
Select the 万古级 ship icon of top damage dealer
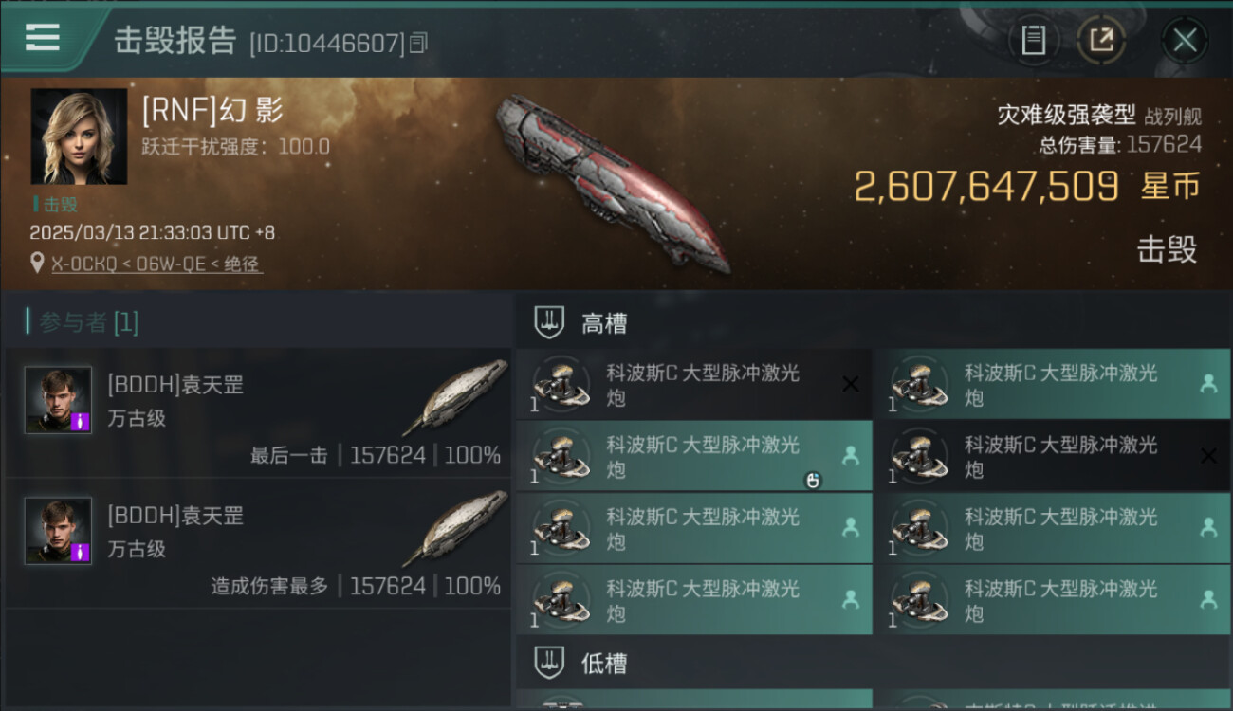[x=454, y=528]
